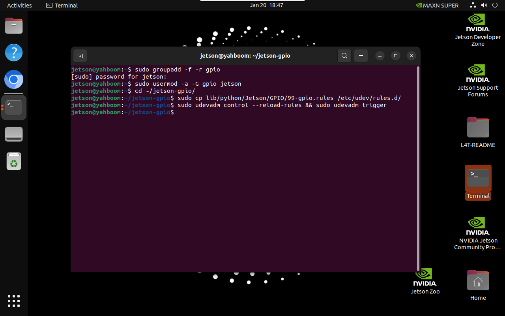The height and width of the screenshot is (316, 505).
Task: Select the Jetson Support Forums desktop shortcut
Action: tap(478, 81)
